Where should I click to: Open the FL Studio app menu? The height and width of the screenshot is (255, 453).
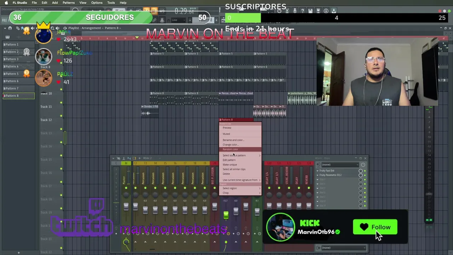point(20,3)
